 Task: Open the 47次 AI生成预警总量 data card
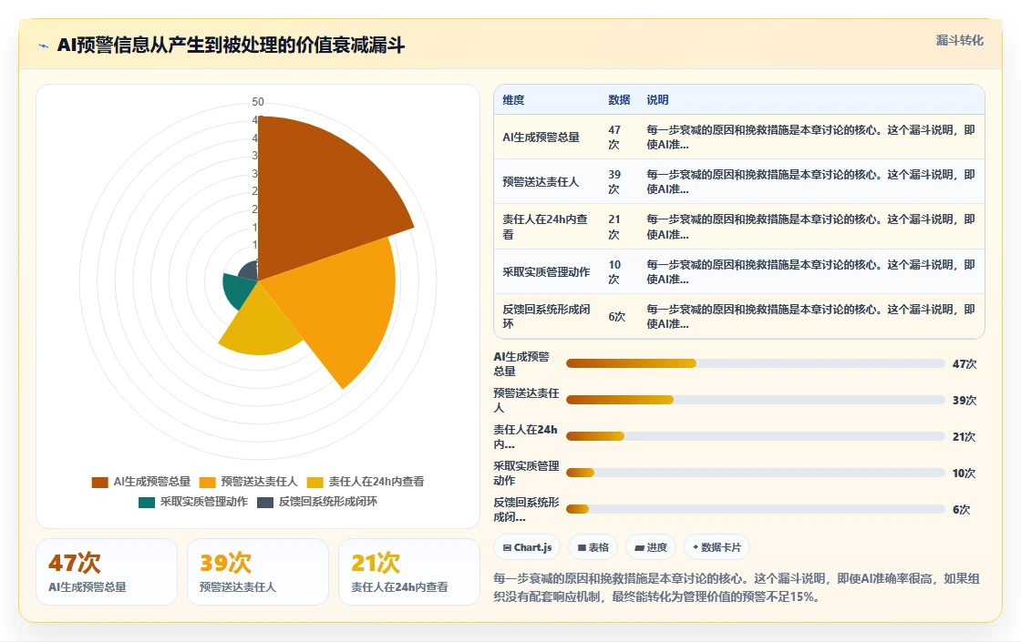click(x=107, y=572)
